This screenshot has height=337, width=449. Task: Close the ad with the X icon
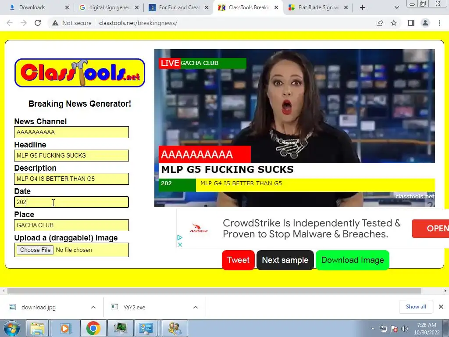pyautogui.click(x=180, y=244)
